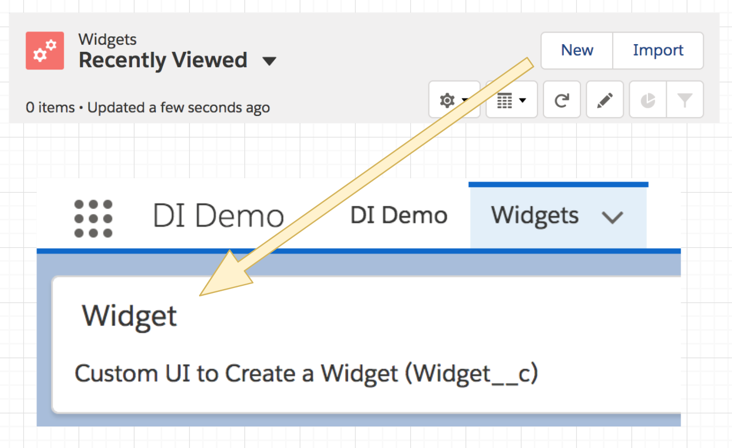Refresh the Widgets list view
732x448 pixels.
click(x=562, y=100)
